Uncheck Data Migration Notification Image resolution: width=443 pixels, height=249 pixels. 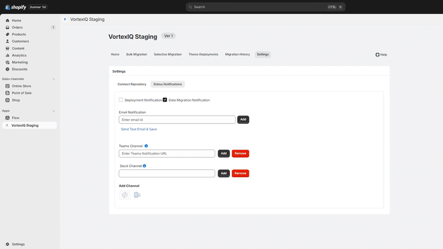coord(165,100)
